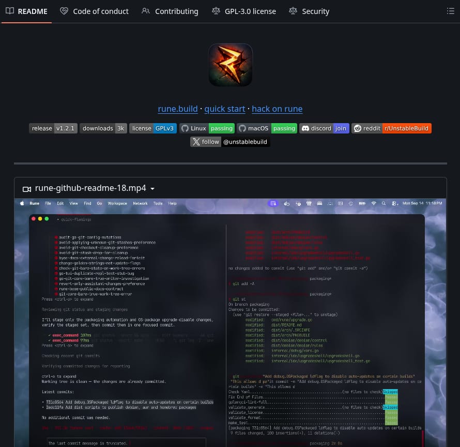Click the video camera icon beside filename
The height and width of the screenshot is (447, 460).
tap(27, 189)
